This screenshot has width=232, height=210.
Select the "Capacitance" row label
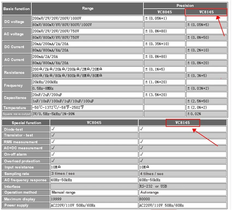[17, 98]
